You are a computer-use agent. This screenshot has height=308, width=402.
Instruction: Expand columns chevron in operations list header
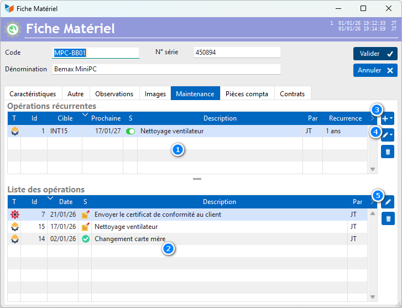click(x=373, y=202)
